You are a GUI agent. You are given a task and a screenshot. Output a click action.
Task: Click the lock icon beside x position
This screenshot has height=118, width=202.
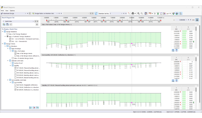pos(197,20)
